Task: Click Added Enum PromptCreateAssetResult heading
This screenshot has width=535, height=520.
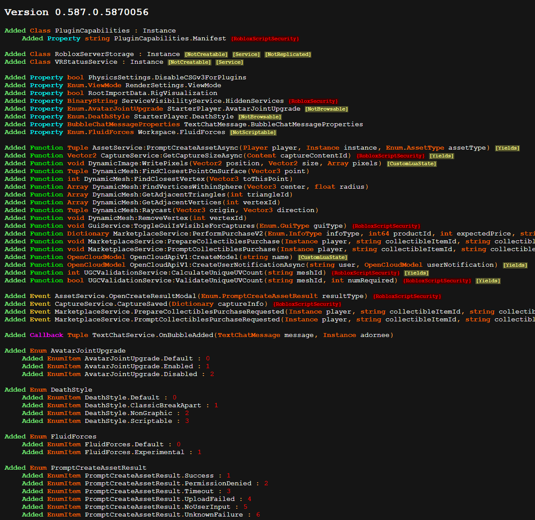Action: click(x=75, y=467)
